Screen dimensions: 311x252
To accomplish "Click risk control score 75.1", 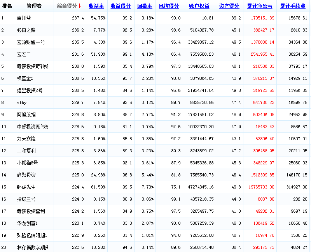I will [176, 187].
